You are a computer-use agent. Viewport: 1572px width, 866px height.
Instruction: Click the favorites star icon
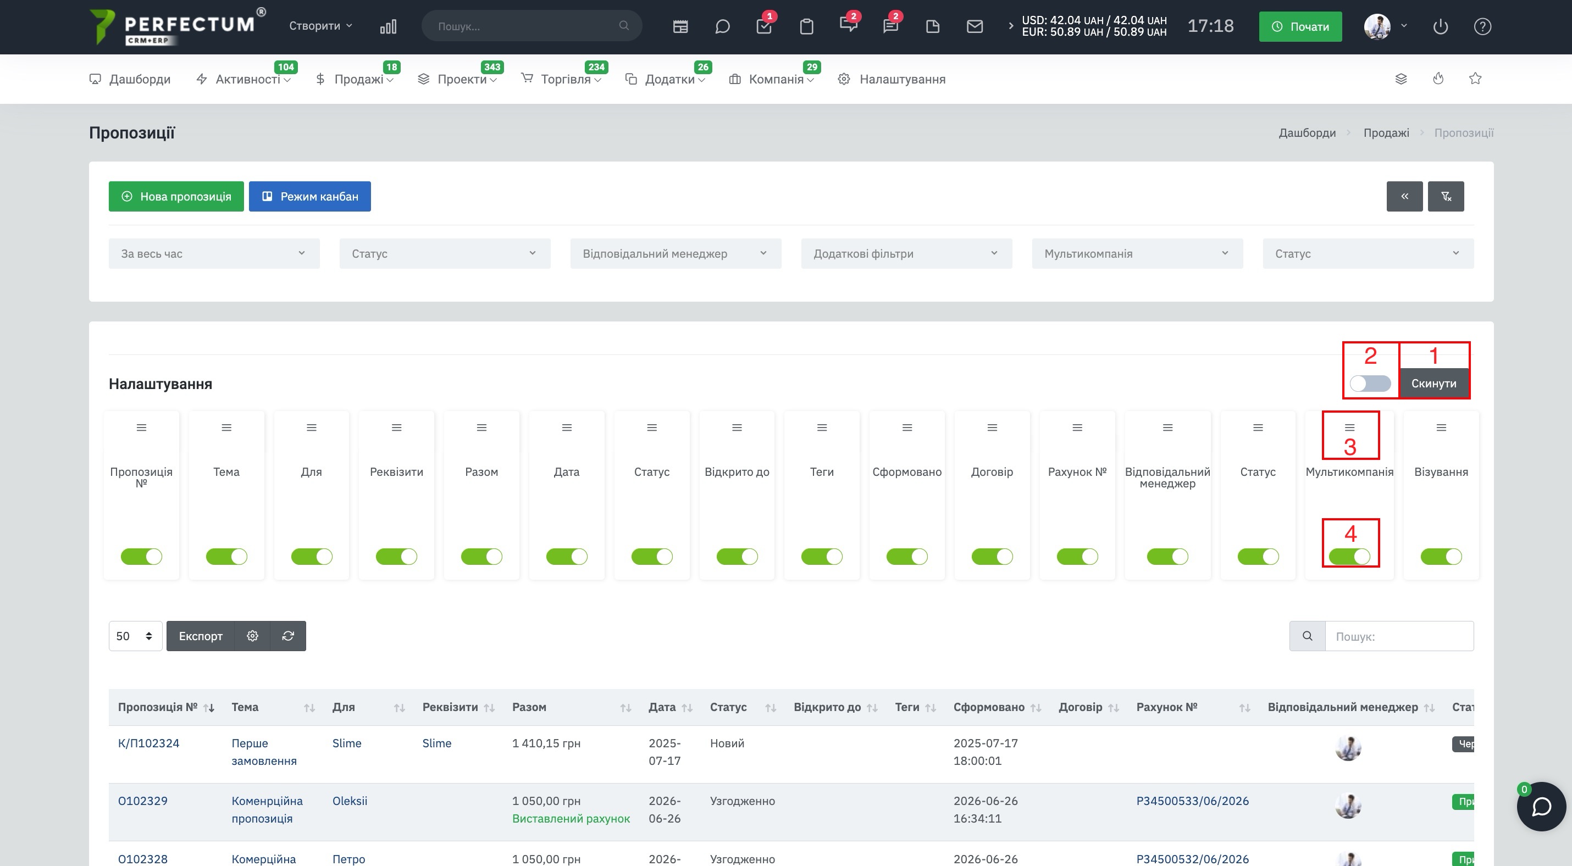pos(1475,79)
